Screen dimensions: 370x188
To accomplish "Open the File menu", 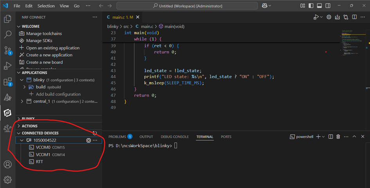I will (17, 5).
